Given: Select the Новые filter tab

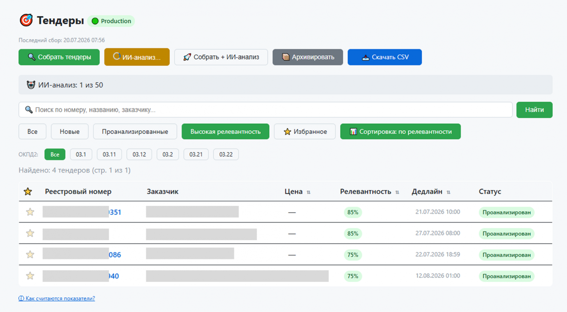Looking at the screenshot, I should (x=70, y=131).
